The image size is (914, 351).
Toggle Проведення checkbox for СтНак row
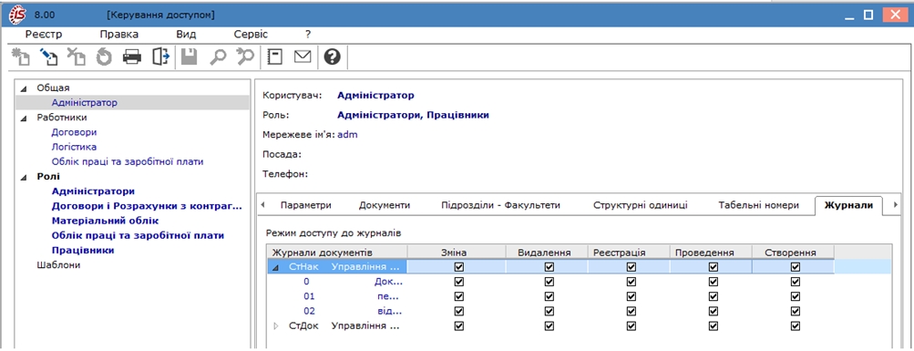713,267
